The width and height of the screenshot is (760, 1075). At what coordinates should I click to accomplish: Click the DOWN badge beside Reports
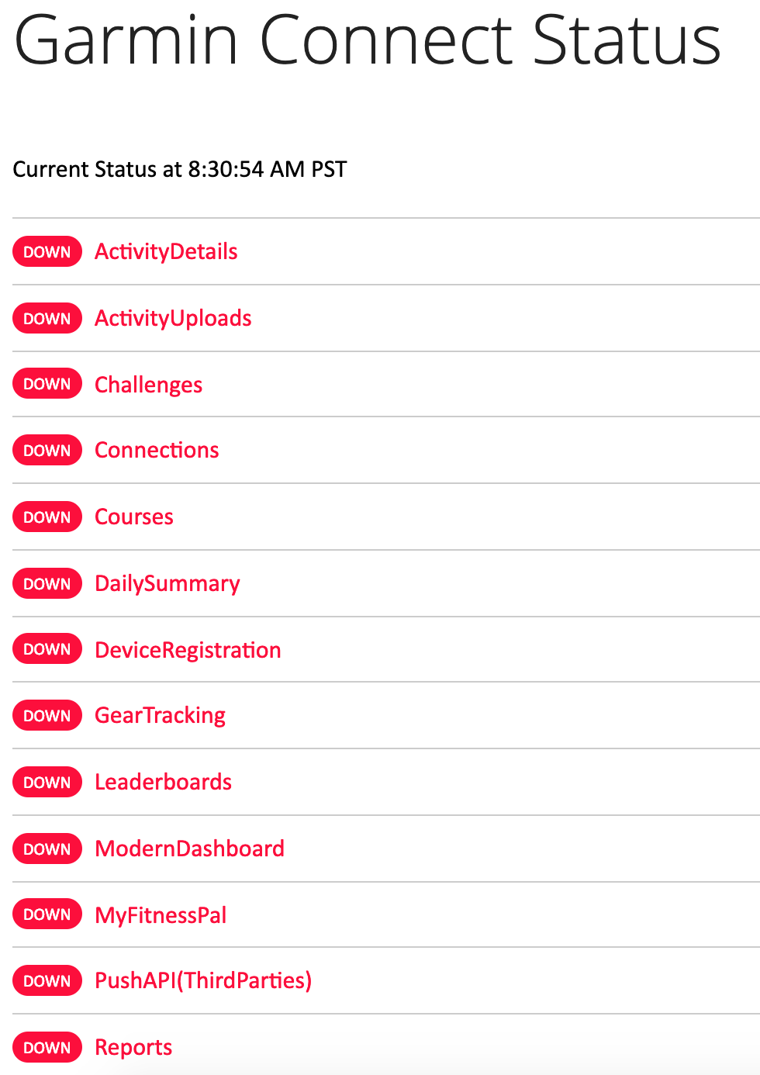click(x=47, y=1048)
